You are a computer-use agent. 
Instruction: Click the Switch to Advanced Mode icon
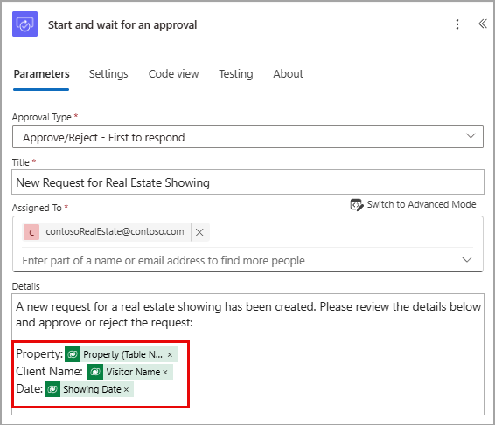click(x=357, y=205)
